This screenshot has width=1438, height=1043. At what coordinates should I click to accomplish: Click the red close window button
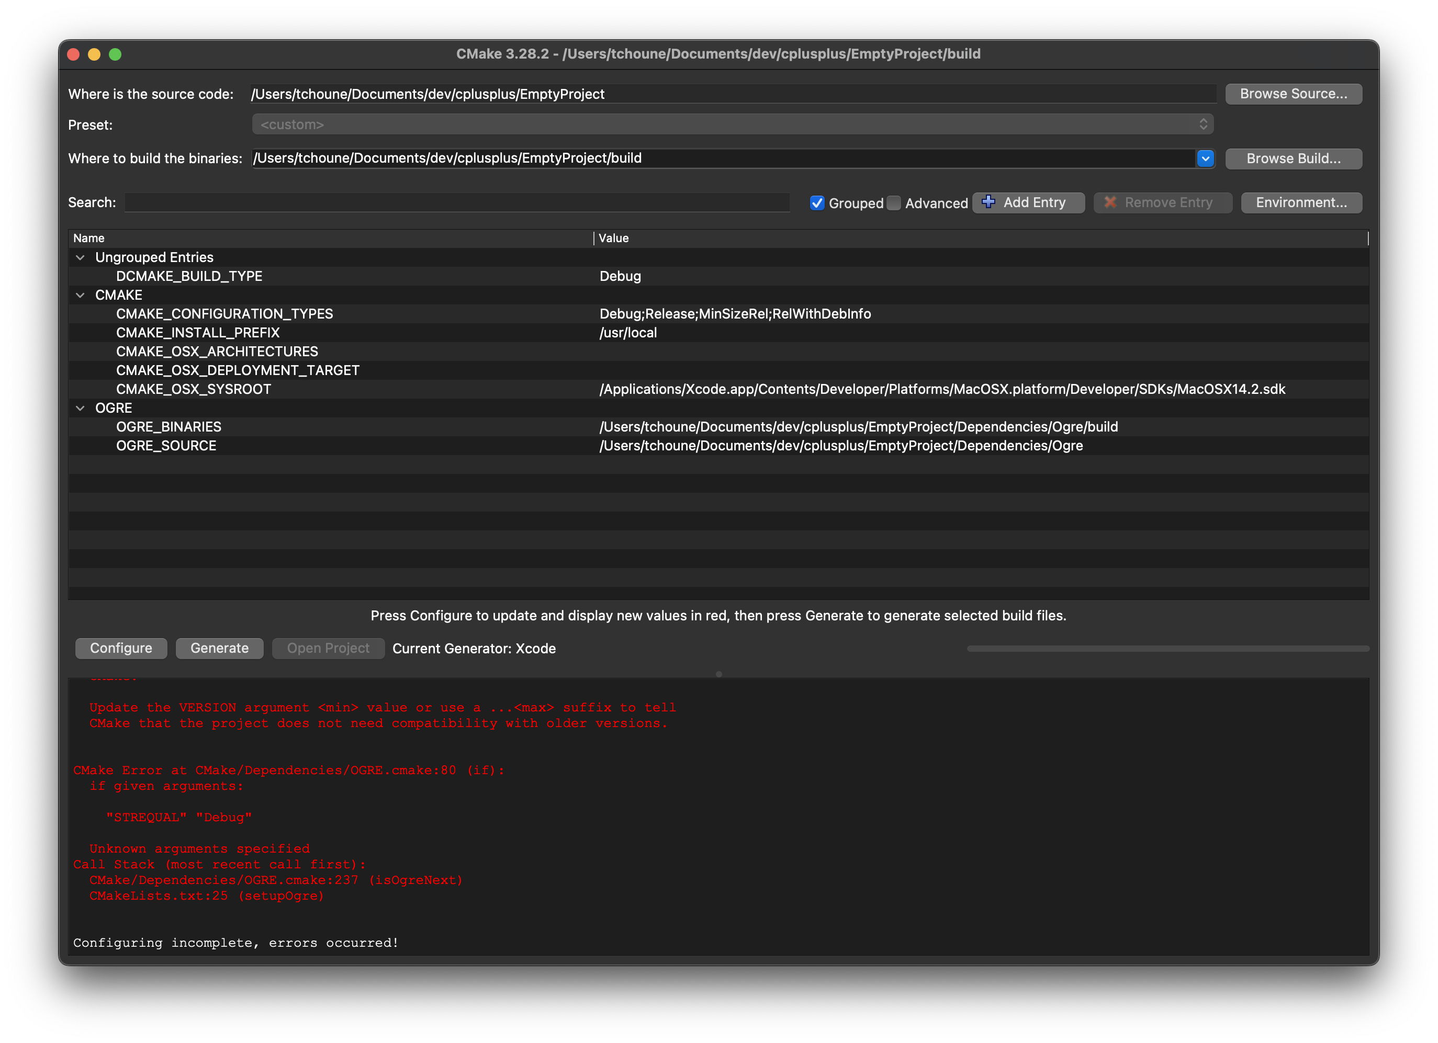click(x=74, y=54)
